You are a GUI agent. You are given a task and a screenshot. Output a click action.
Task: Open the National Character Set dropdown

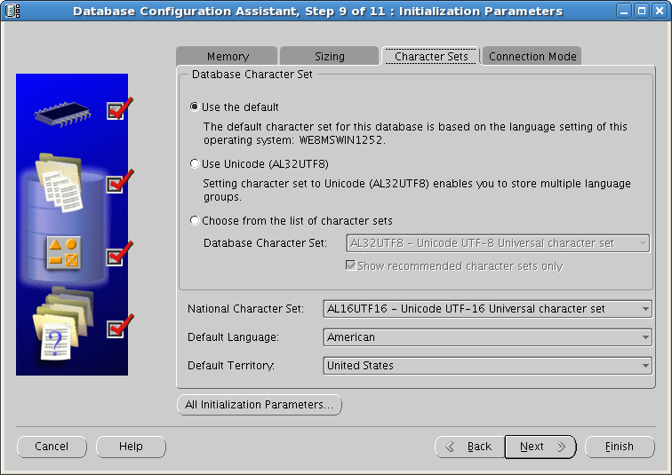(487, 309)
